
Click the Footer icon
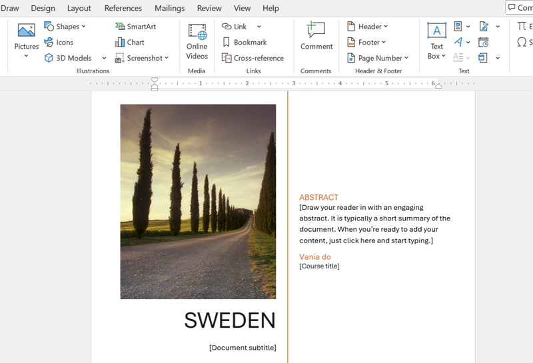pos(351,42)
